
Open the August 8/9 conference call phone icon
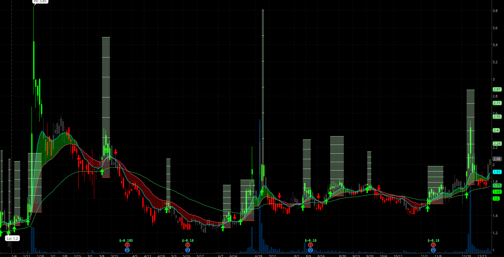pyautogui.click(x=310, y=245)
